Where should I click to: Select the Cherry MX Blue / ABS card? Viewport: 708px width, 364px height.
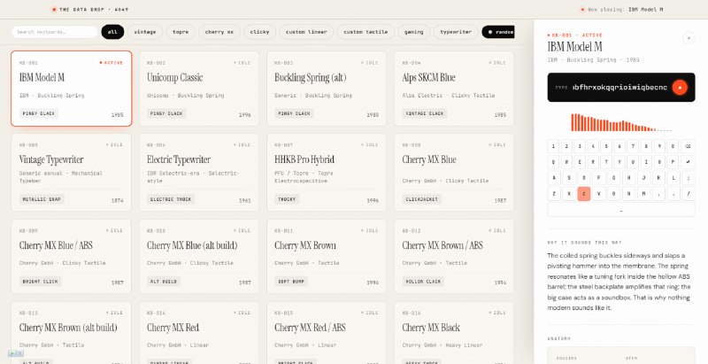click(x=72, y=257)
